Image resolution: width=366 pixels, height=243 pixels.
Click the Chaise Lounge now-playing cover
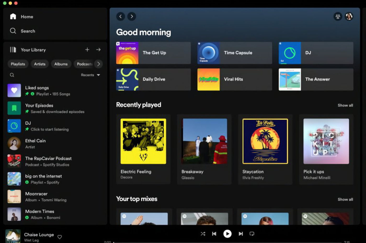click(x=13, y=236)
